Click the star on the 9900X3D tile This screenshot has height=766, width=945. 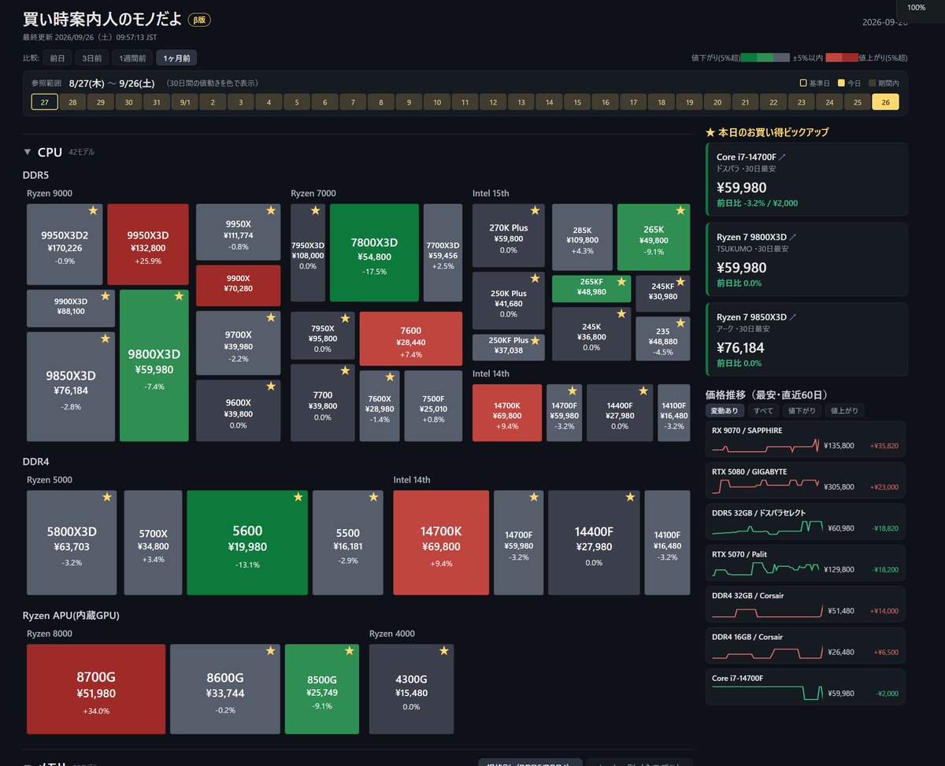tap(106, 296)
